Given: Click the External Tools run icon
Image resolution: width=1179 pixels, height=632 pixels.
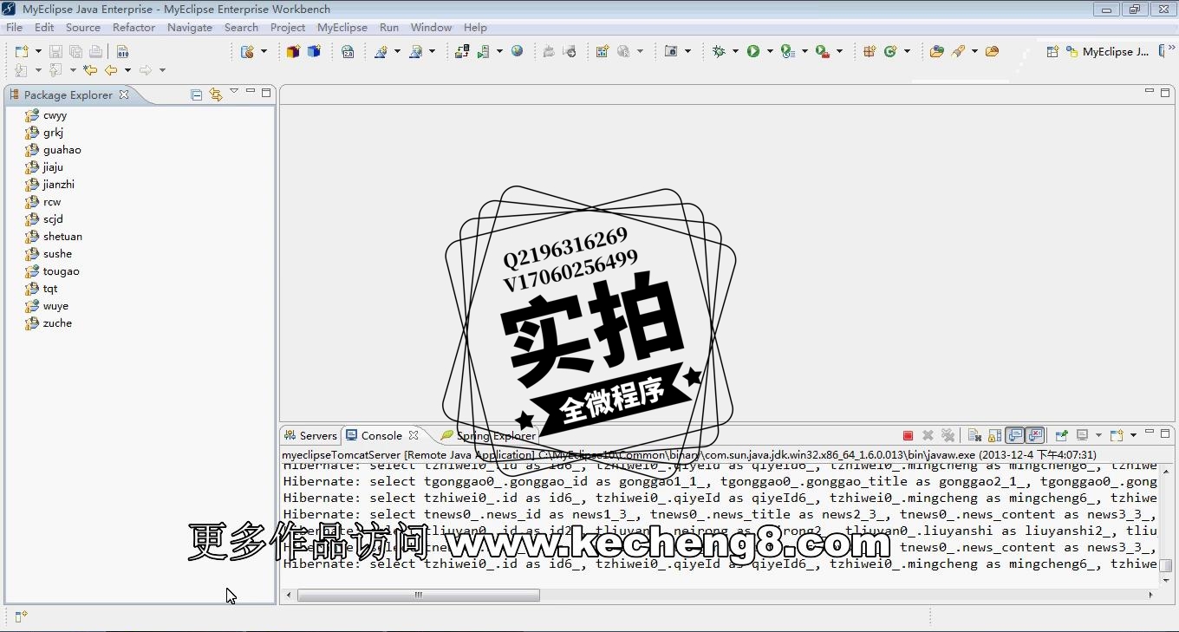Looking at the screenshot, I should [822, 52].
